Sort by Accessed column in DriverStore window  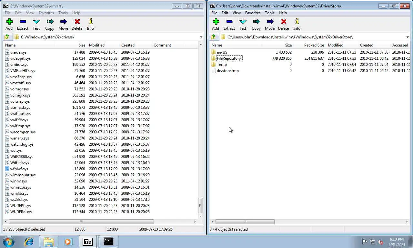pos(400,45)
